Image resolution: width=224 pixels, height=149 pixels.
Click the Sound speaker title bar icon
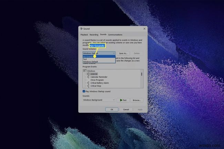tap(81, 29)
